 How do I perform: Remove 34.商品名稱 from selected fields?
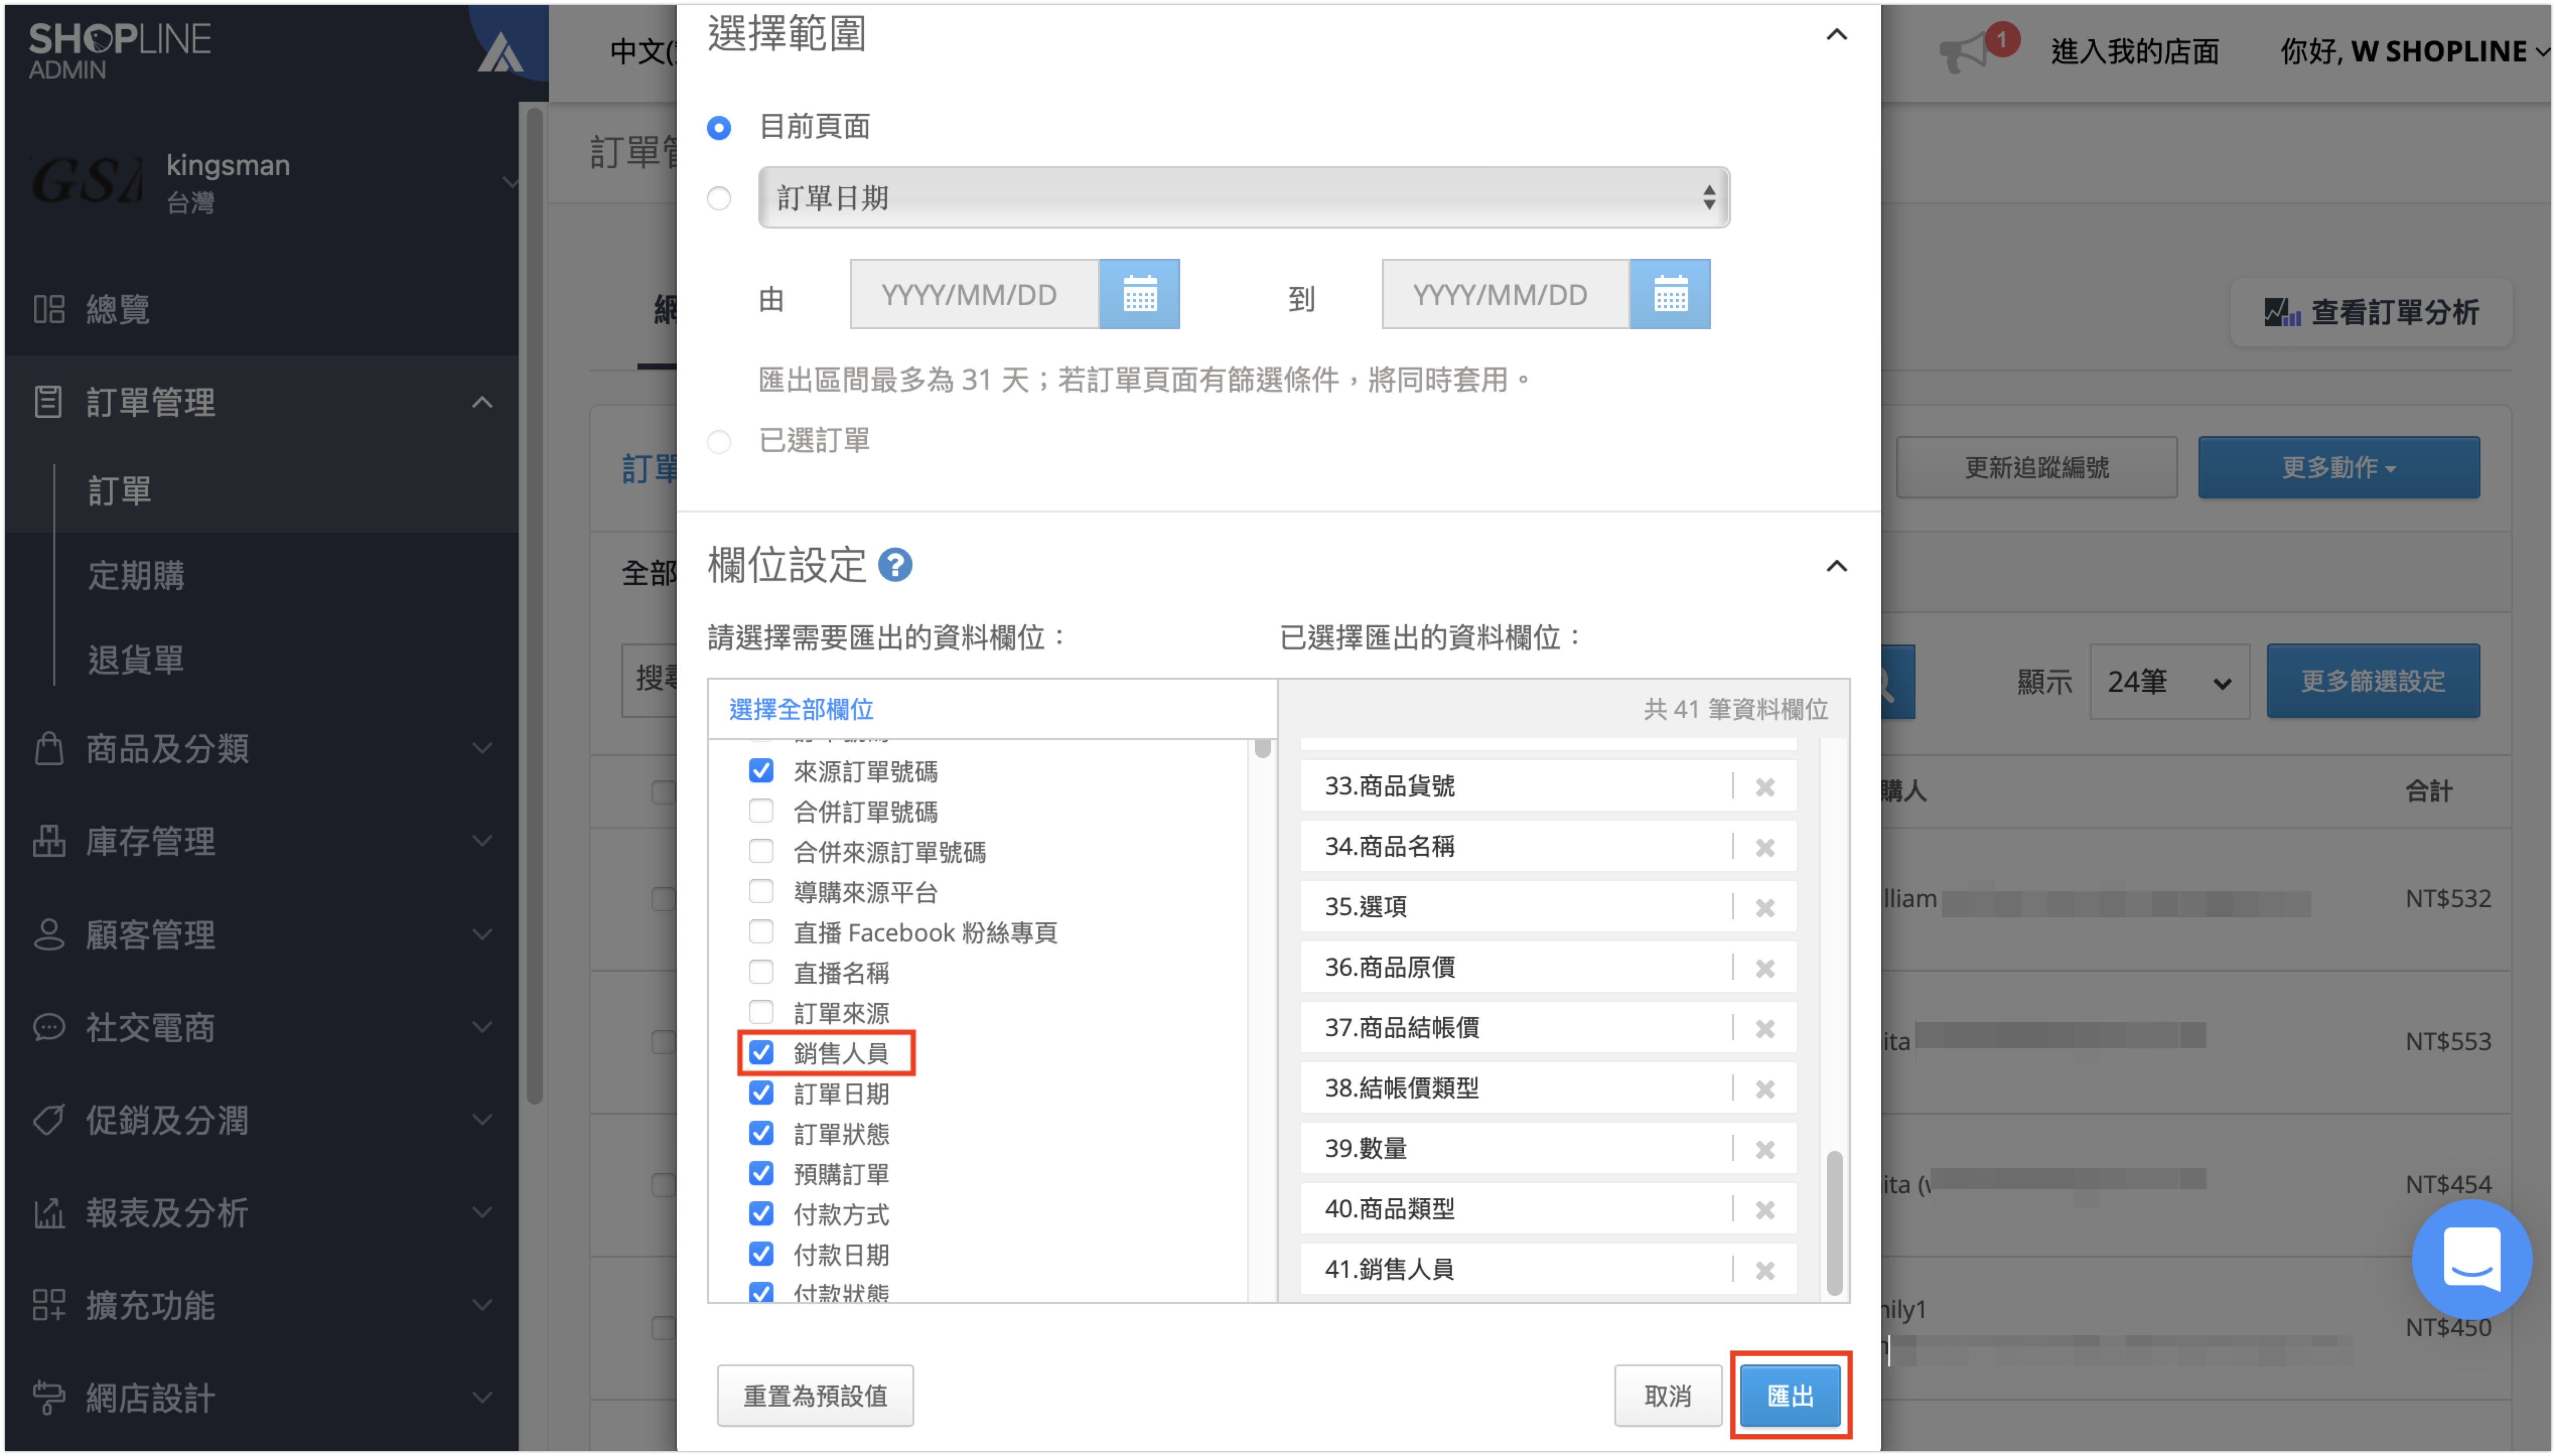pyautogui.click(x=1765, y=847)
